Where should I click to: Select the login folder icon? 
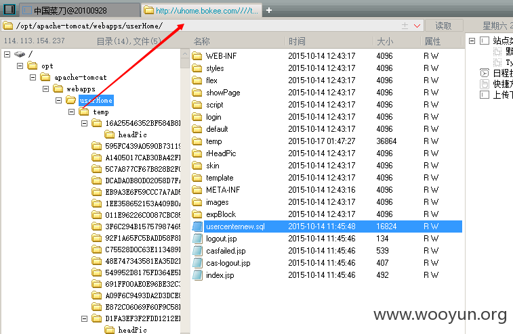197,117
